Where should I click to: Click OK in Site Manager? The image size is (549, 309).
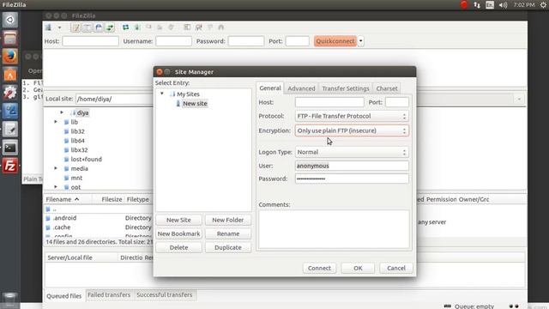point(358,268)
